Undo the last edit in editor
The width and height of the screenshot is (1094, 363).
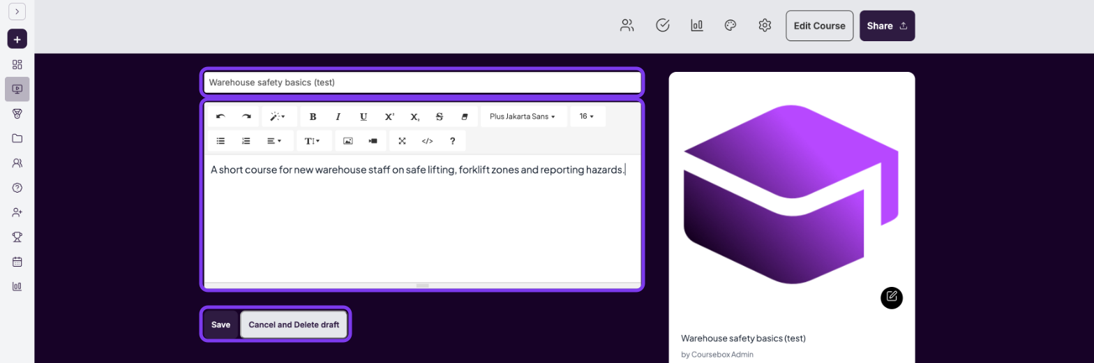tap(220, 117)
